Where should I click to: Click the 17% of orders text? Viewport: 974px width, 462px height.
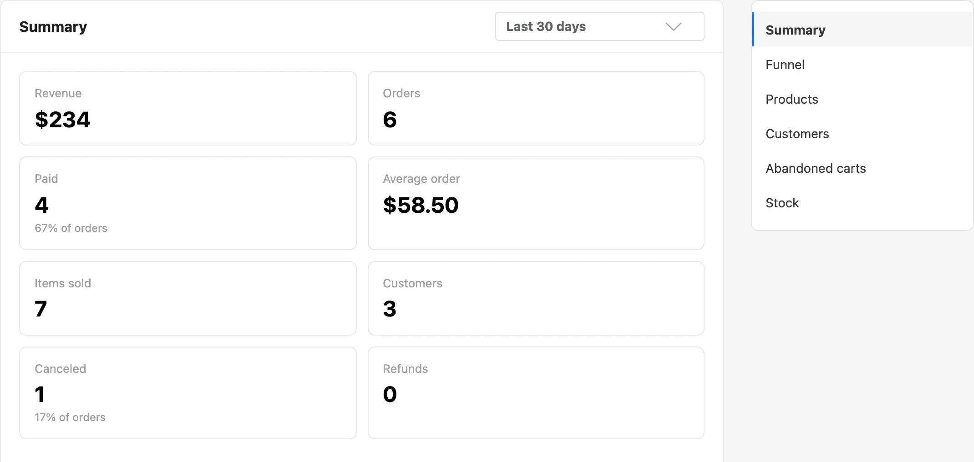click(70, 417)
